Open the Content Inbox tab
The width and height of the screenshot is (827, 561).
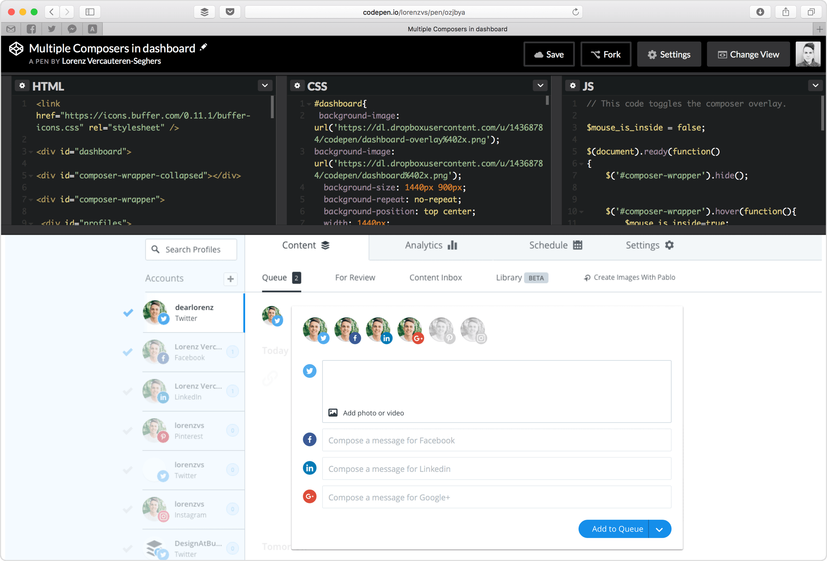pos(435,277)
